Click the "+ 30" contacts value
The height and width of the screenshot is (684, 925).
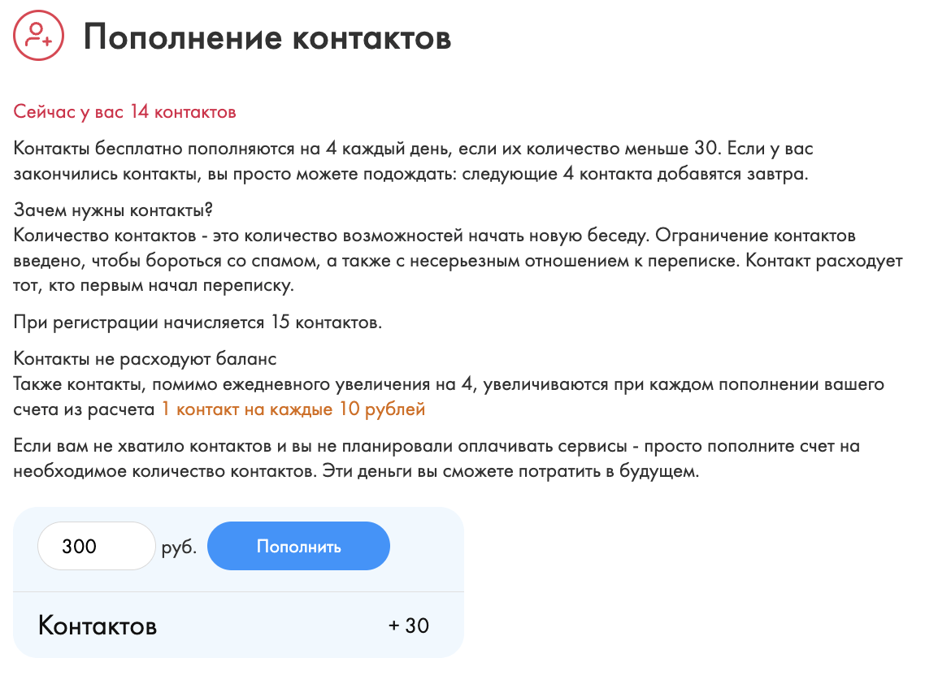(408, 626)
